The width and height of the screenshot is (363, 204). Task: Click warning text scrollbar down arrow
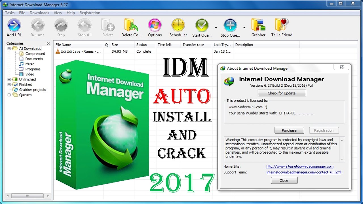(342, 159)
